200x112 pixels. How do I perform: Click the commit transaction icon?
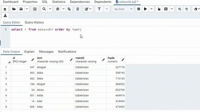click(x=180, y=9)
